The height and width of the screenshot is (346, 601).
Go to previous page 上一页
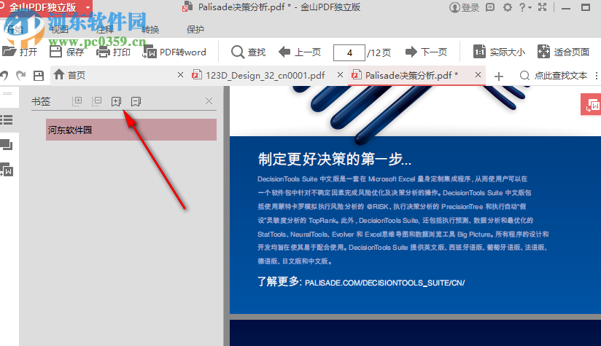coord(299,52)
